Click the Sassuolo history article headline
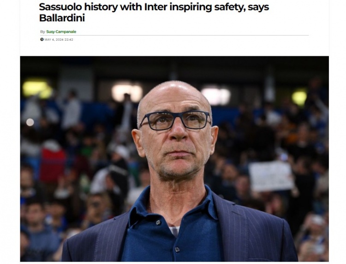This screenshot has width=346, height=264. click(154, 12)
